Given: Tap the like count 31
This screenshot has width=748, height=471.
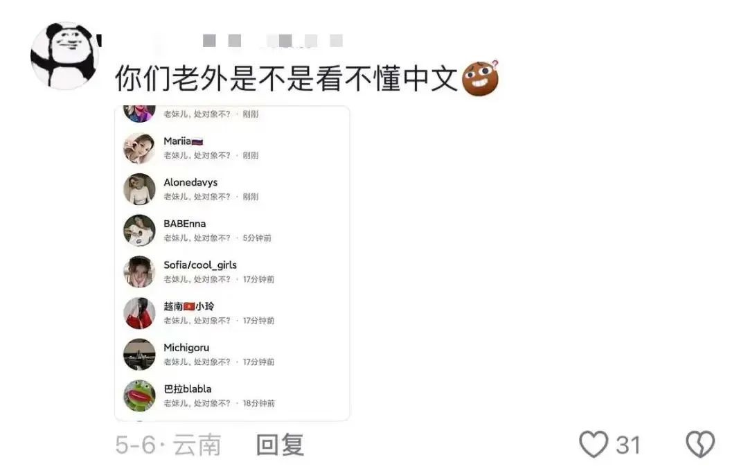Looking at the screenshot, I should click(627, 445).
